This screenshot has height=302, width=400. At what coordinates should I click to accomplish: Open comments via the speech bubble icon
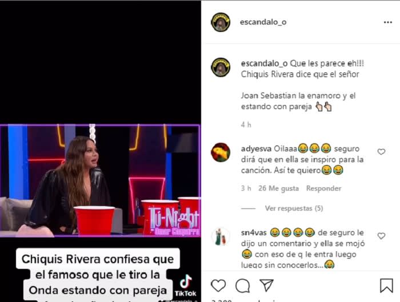point(243,285)
